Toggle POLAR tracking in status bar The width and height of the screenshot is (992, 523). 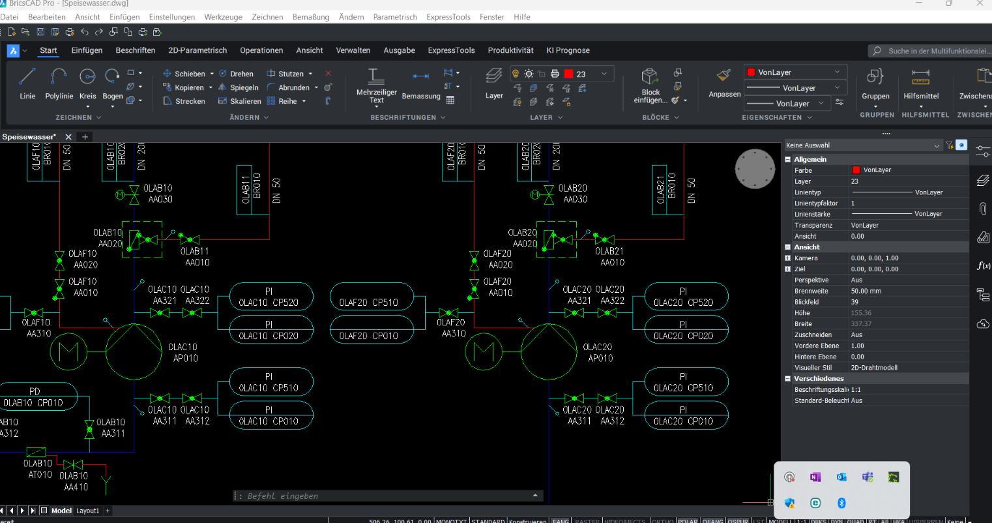coord(688,520)
